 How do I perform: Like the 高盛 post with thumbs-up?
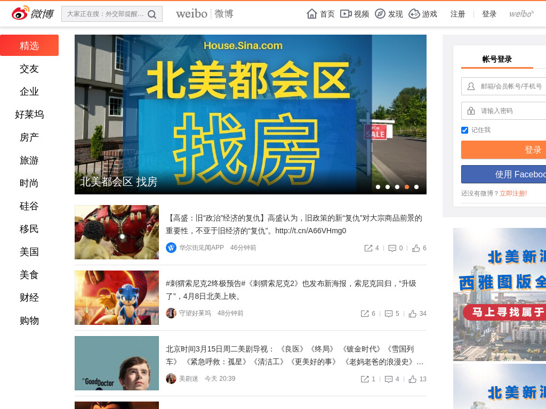point(416,248)
